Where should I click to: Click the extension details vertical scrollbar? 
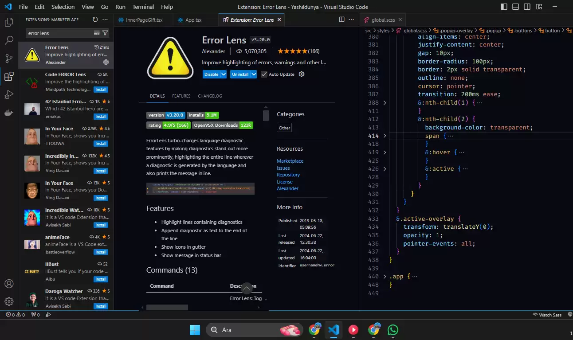click(266, 116)
